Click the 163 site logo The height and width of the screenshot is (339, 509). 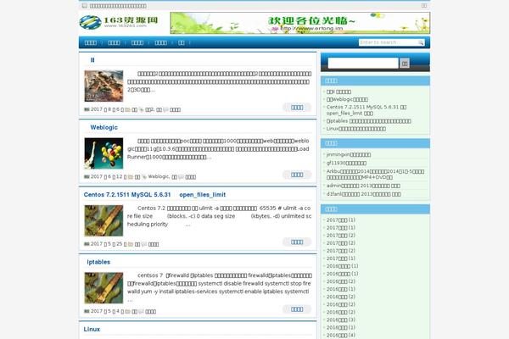(x=119, y=22)
